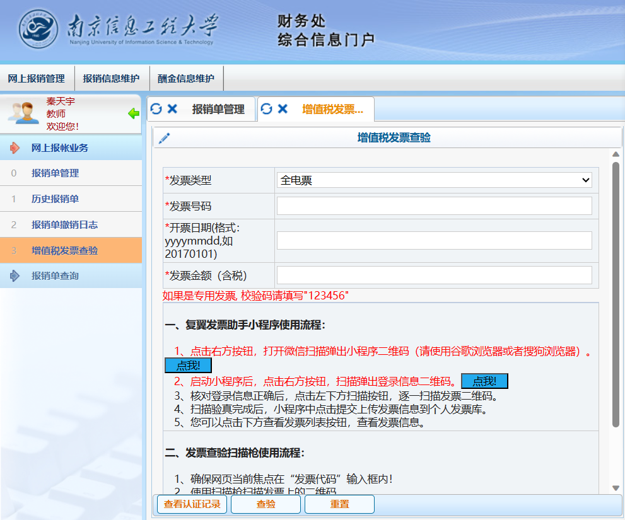Open the 报销信息维护 menu

pos(111,79)
